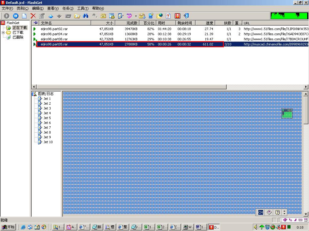Click the purple speed limit mode icon
The height and width of the screenshot is (231, 309).
click(x=129, y=16)
